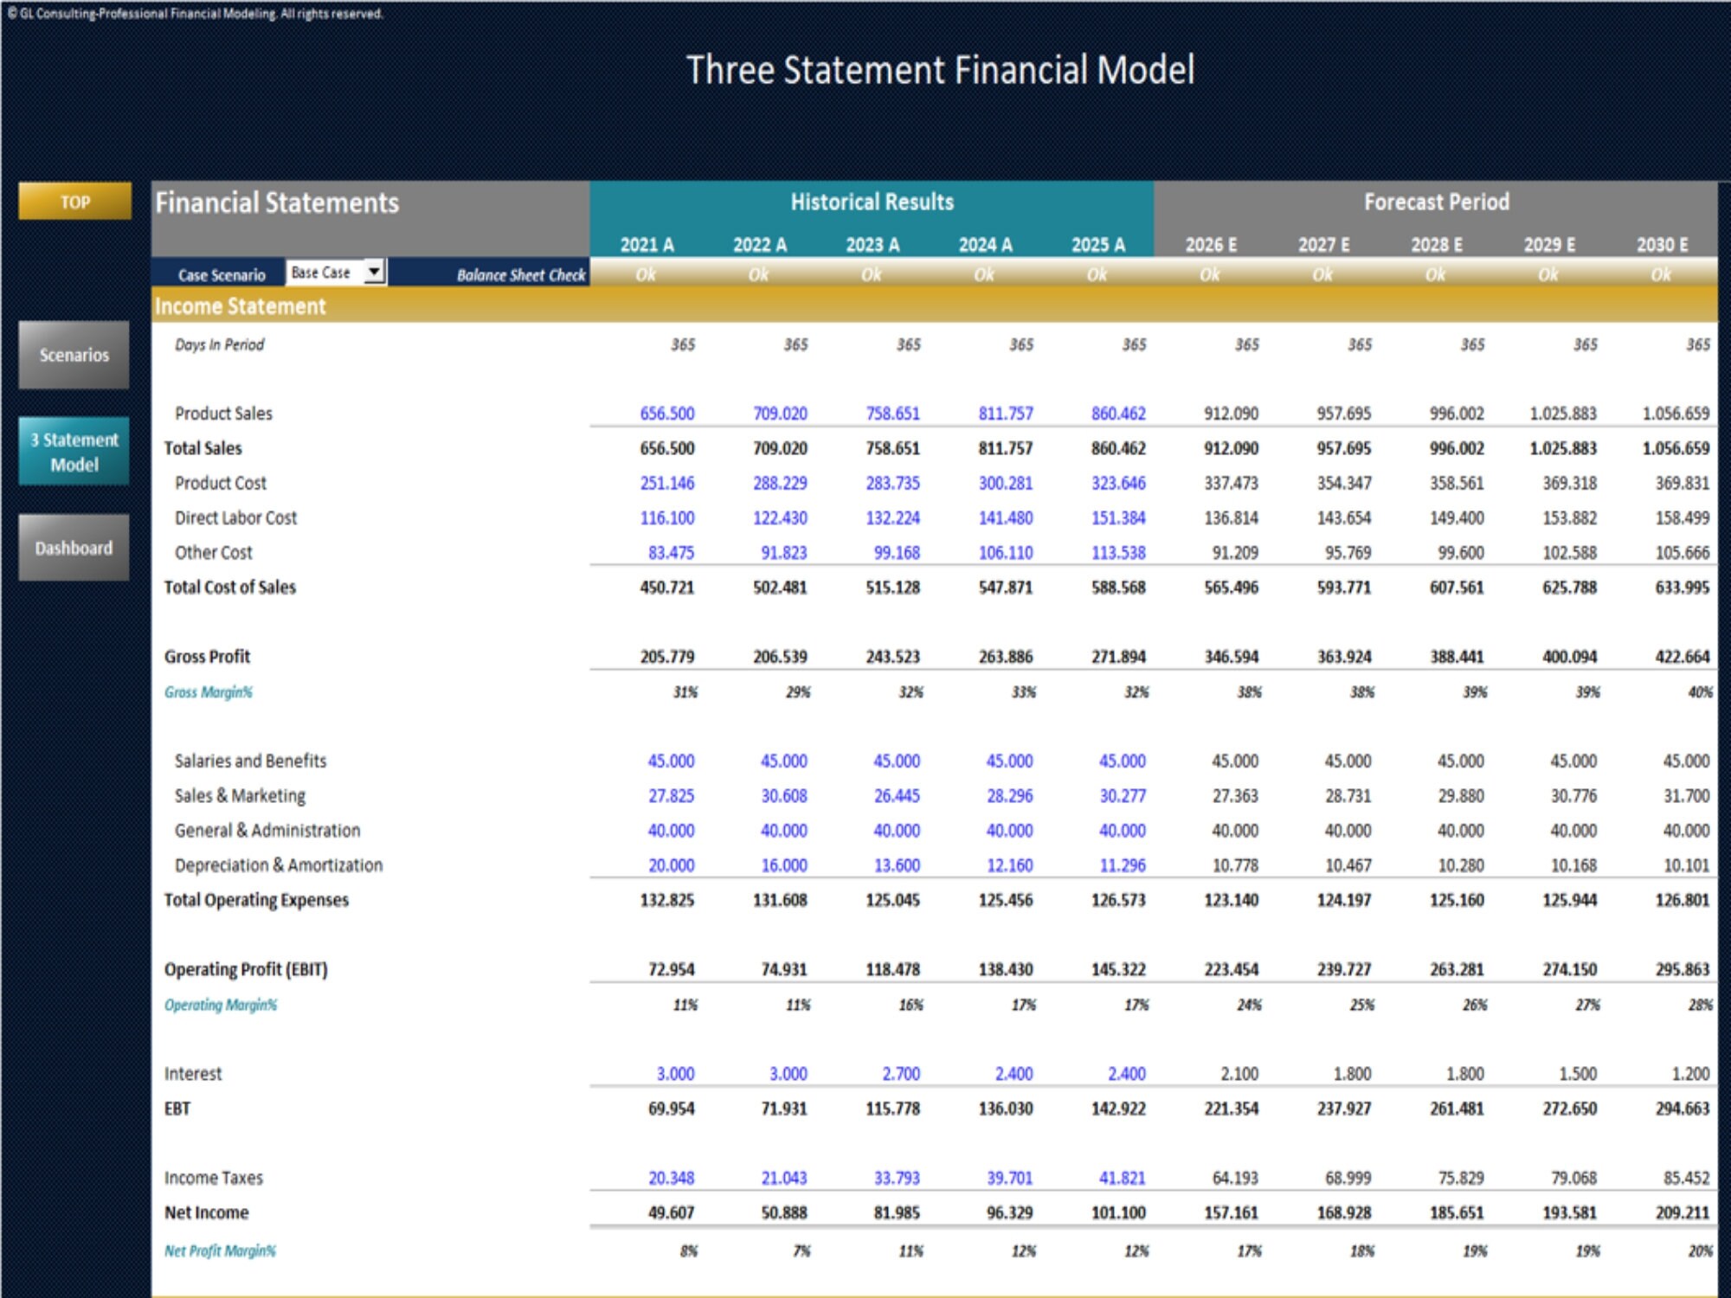
Task: Click the Depreciation & Amortization row label
Action: click(280, 864)
